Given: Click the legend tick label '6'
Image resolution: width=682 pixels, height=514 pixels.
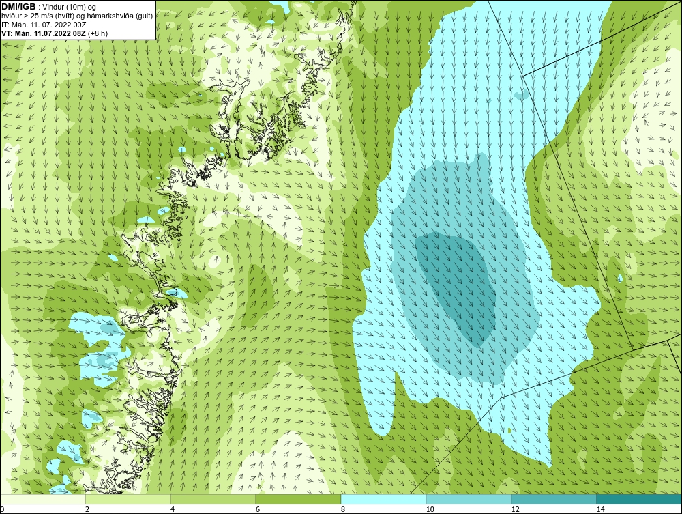Looking at the screenshot, I should (258, 509).
